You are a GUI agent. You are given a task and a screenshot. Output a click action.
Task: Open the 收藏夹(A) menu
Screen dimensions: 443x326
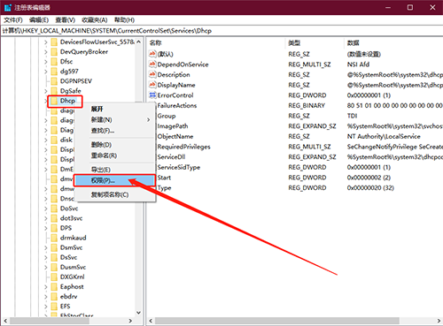[95, 20]
